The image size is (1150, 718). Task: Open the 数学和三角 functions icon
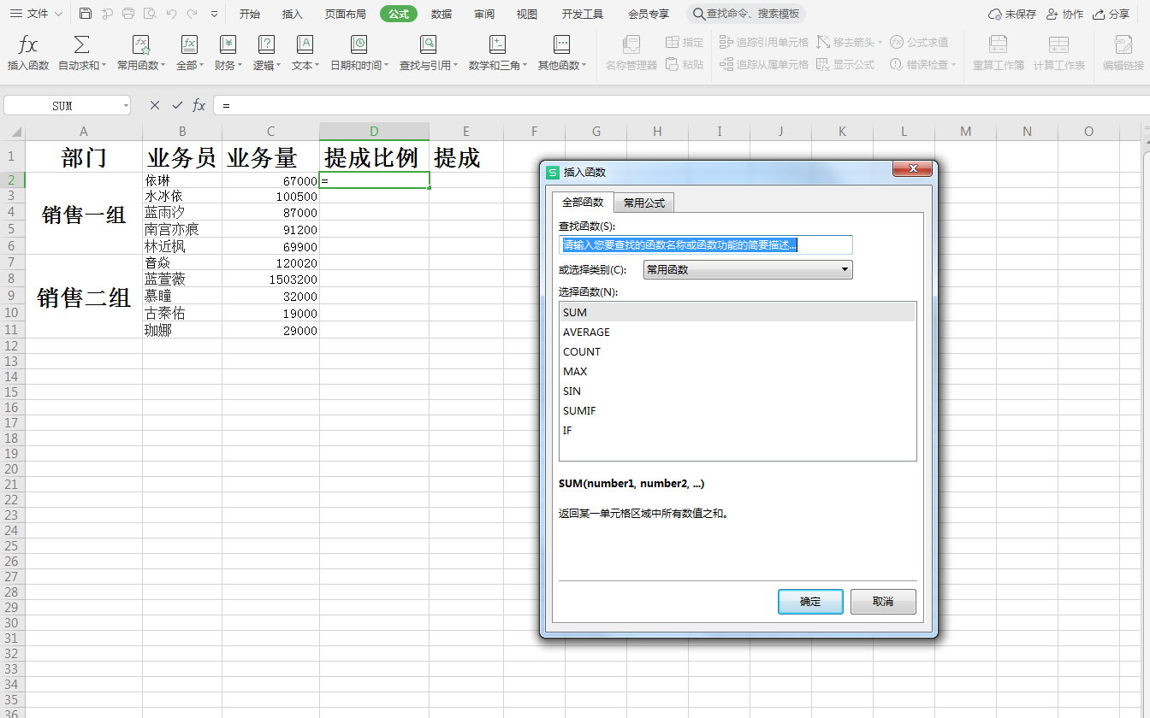(497, 45)
